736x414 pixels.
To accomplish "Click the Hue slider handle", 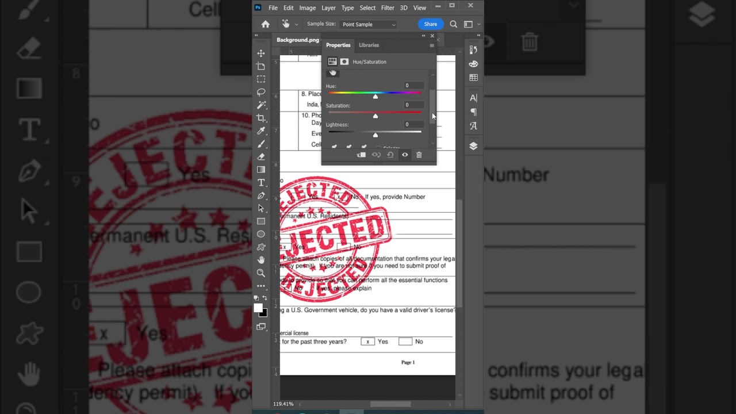I will click(x=375, y=97).
